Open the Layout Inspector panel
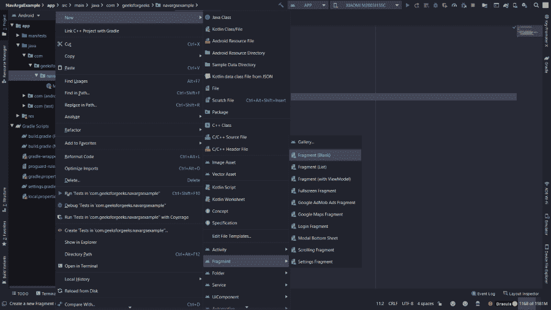Screen dimensions: 551x310 520,293
